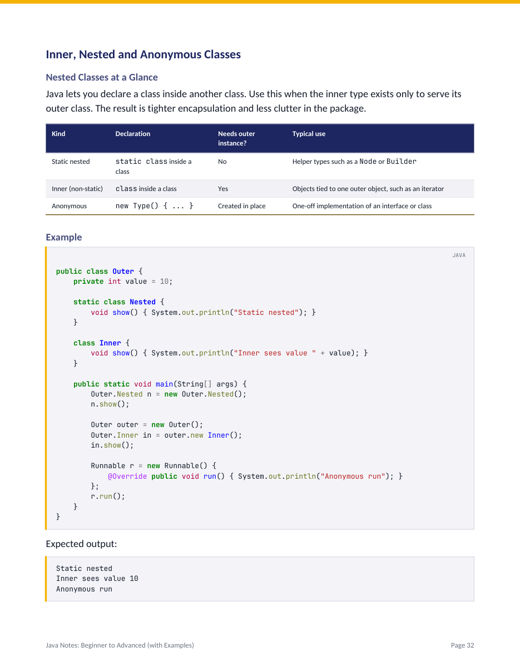Click the 'No' cell in Static nested row
This screenshot has width=520, height=672.
[x=222, y=162]
